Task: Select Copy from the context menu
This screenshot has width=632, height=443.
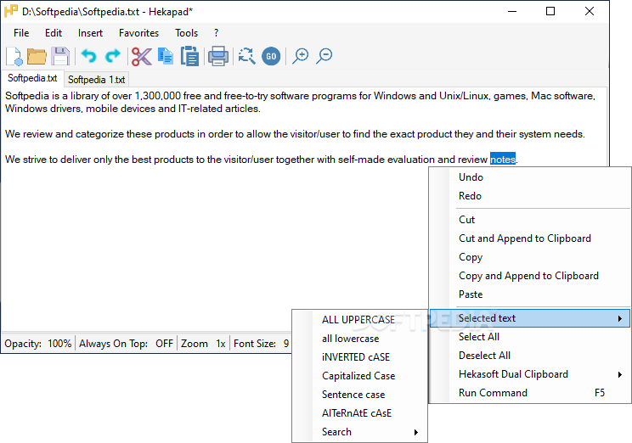Action: pyautogui.click(x=530, y=257)
